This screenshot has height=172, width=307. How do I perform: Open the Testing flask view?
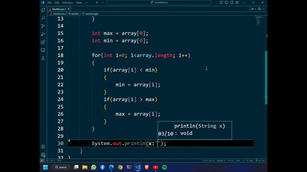pos(43,58)
